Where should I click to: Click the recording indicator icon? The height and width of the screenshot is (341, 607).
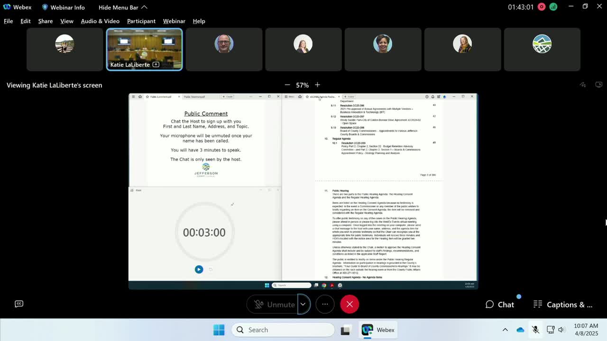coord(542,7)
